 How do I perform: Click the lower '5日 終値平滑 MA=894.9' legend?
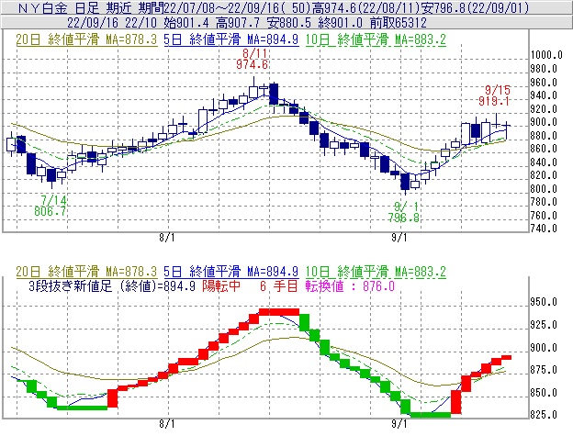pos(231,272)
